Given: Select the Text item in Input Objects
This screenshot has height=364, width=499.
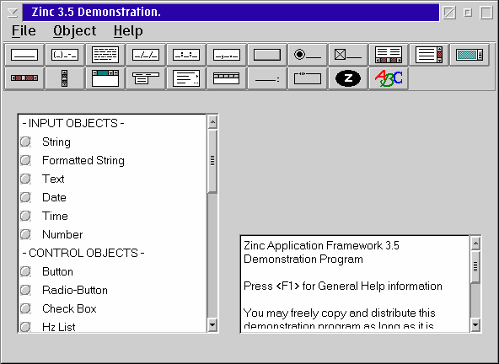Looking at the screenshot, I should pyautogui.click(x=113, y=179).
